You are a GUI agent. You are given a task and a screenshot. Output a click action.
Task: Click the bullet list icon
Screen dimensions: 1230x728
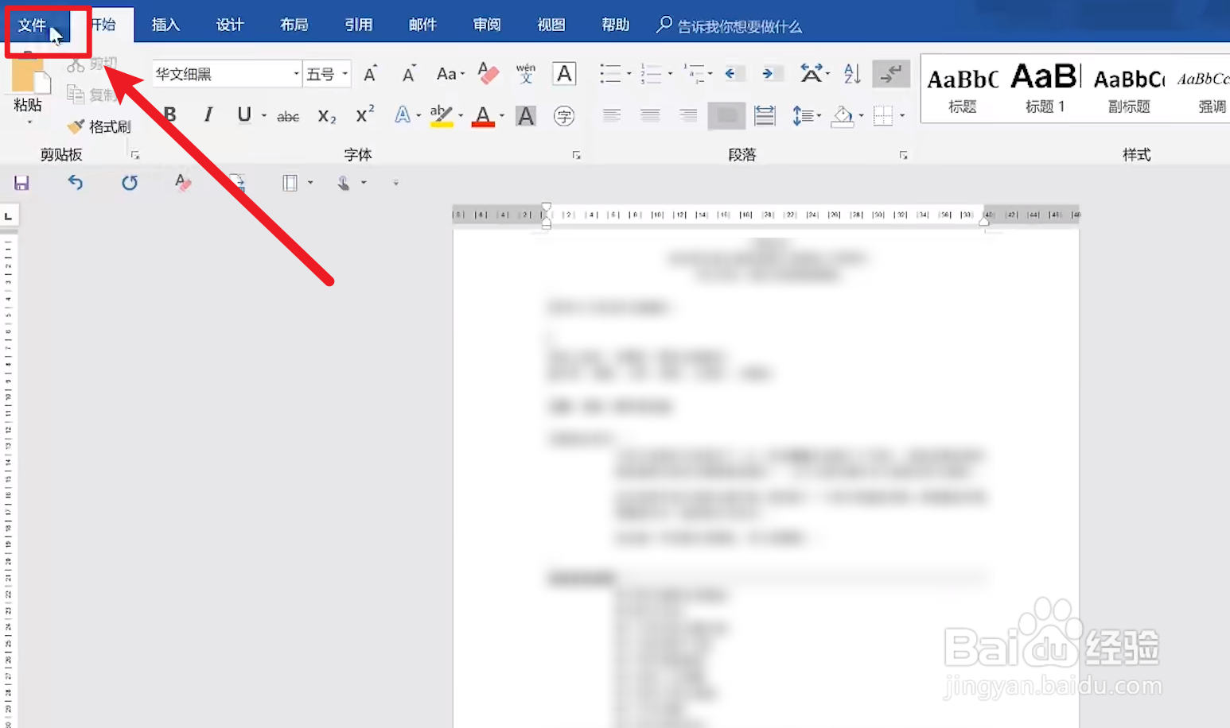pos(610,74)
